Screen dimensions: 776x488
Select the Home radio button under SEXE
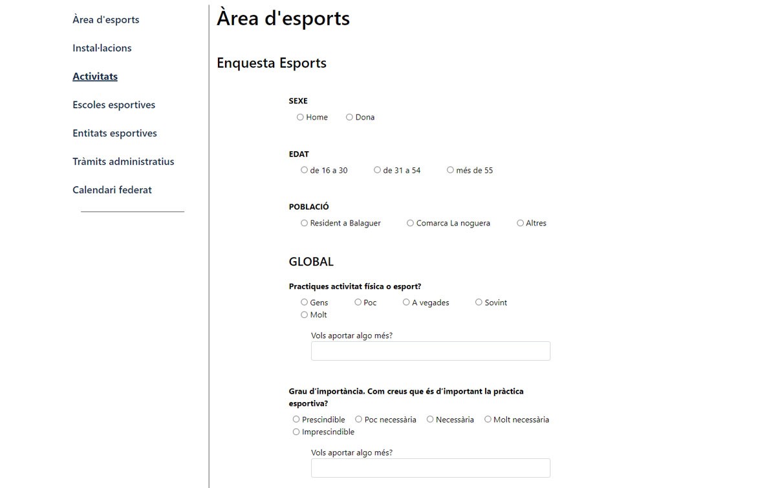coord(300,117)
